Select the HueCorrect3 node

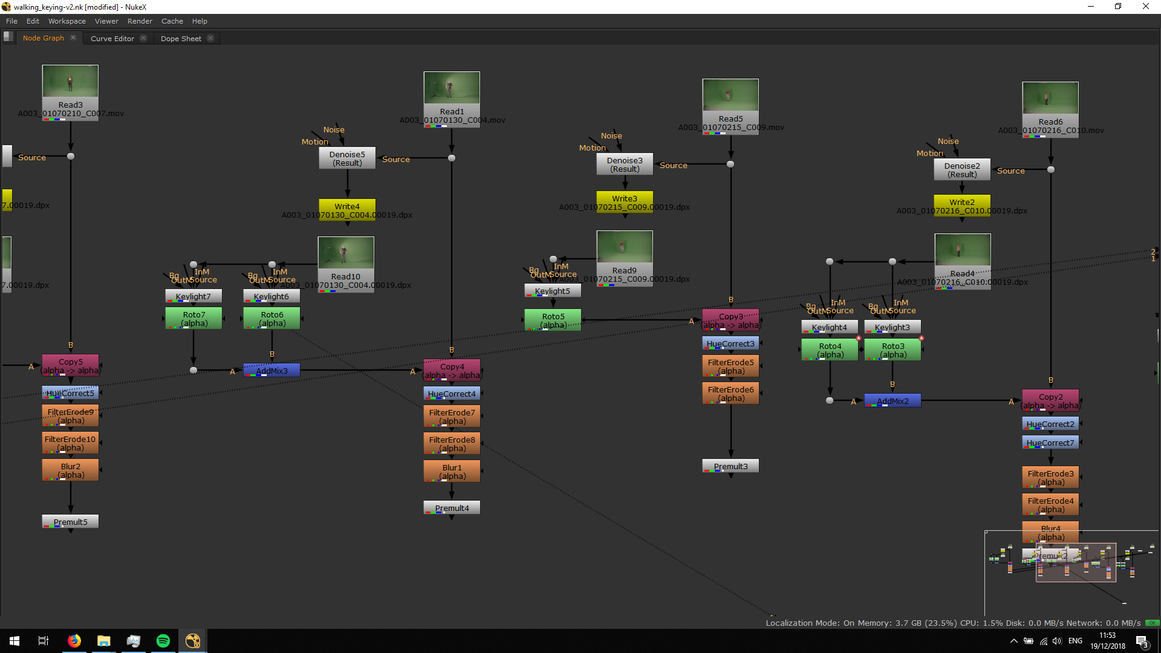(730, 343)
